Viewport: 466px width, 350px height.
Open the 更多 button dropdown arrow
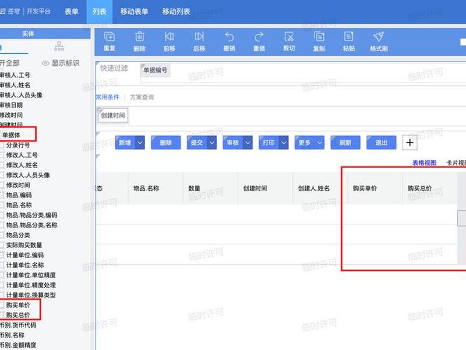click(319, 143)
